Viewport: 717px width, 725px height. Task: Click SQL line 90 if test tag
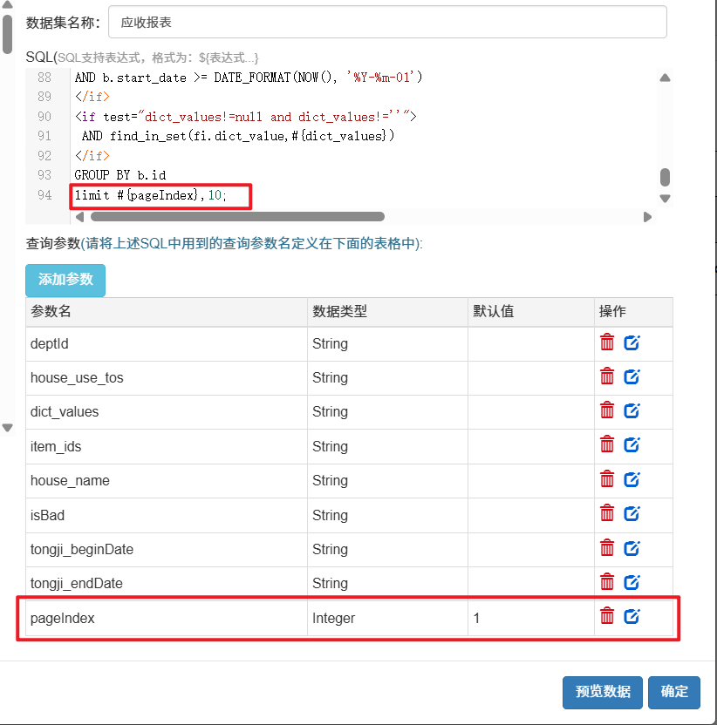(245, 117)
